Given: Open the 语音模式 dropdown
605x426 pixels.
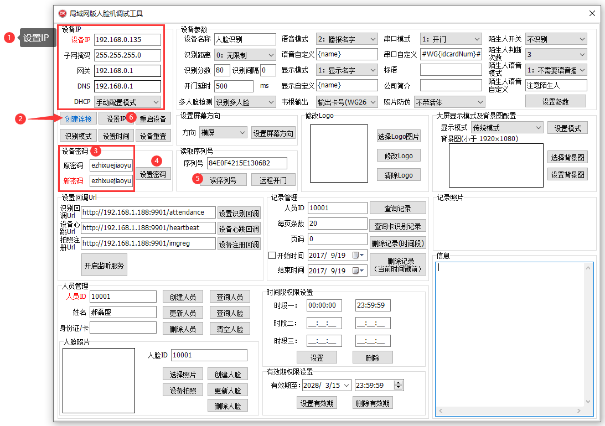Looking at the screenshot, I should pos(372,39).
